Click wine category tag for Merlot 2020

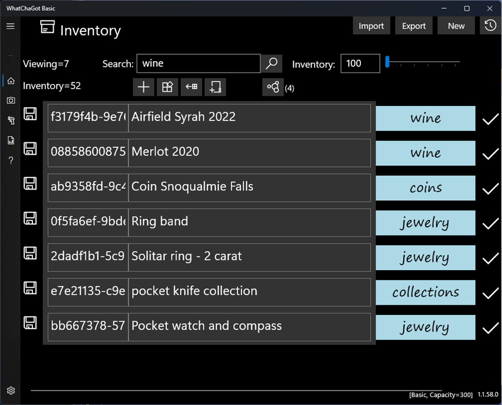tap(425, 153)
